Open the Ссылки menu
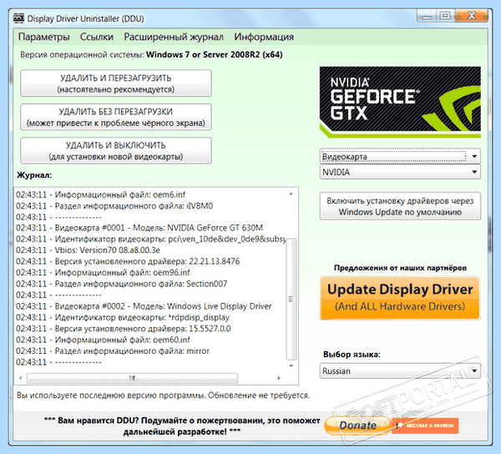The width and height of the screenshot is (501, 454). (97, 37)
